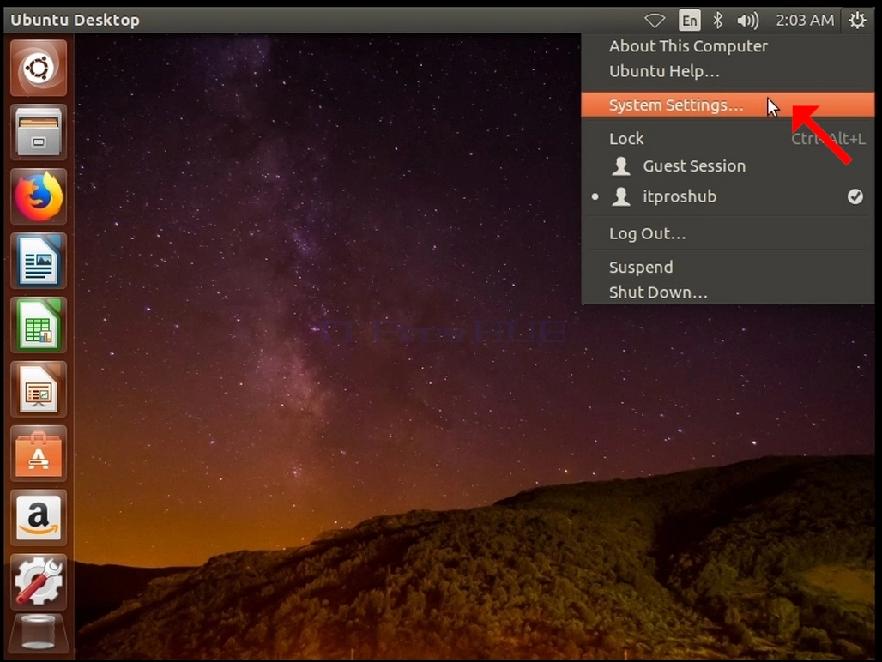Open LibreOffice Calc spreadsheet app
The width and height of the screenshot is (882, 662).
pos(39,325)
